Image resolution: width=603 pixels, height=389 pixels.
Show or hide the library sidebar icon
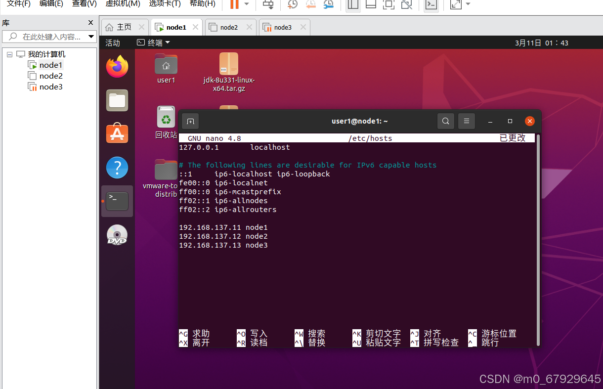point(353,4)
